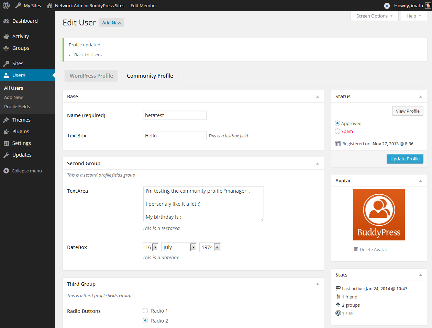The image size is (432, 328).
Task: Open Themes via its brush icon
Action: [x=6, y=120]
